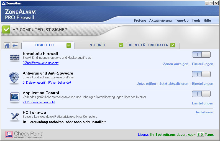Open 0 Dateien geprüft, 0 Viren behandelt link
The height and width of the screenshot is (141, 220).
(x=47, y=83)
